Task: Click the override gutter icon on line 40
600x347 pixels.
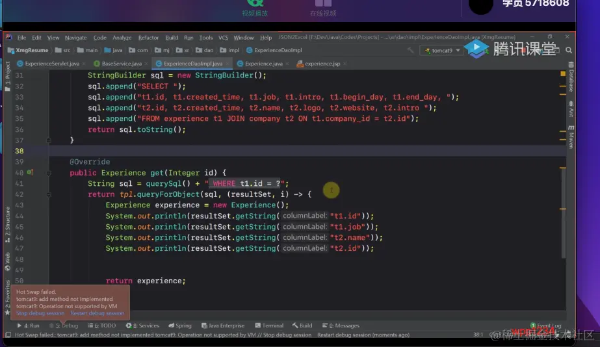Action: 30,173
